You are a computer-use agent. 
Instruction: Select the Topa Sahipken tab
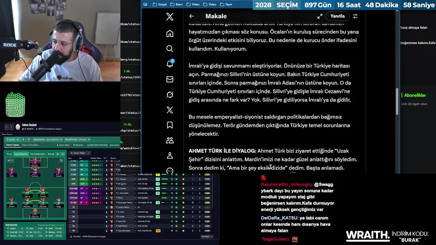point(21,154)
